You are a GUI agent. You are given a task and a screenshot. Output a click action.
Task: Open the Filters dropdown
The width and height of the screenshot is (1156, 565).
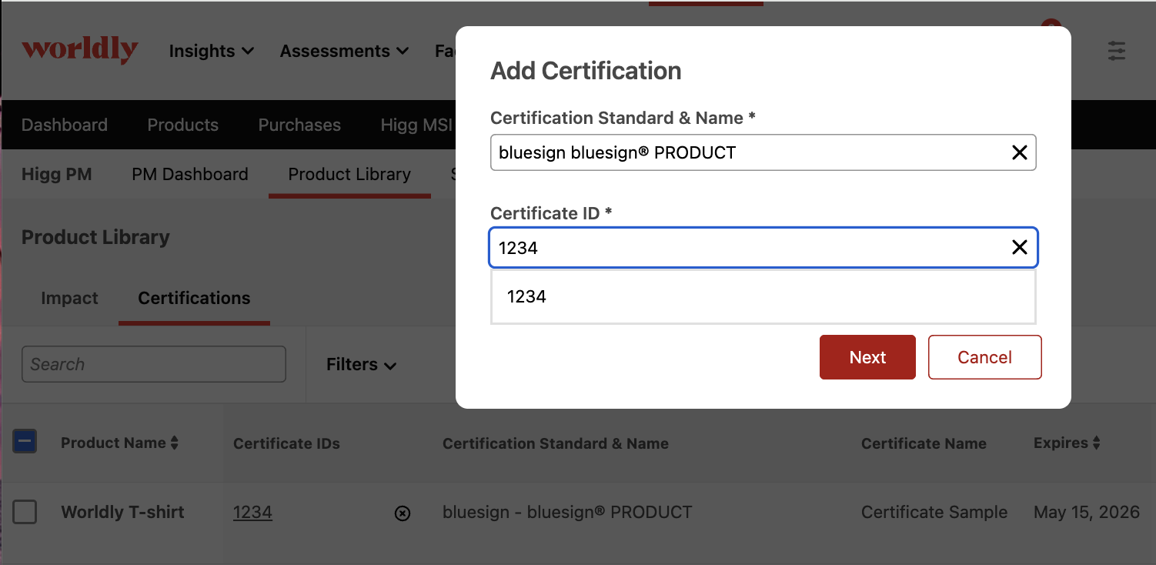[362, 364]
